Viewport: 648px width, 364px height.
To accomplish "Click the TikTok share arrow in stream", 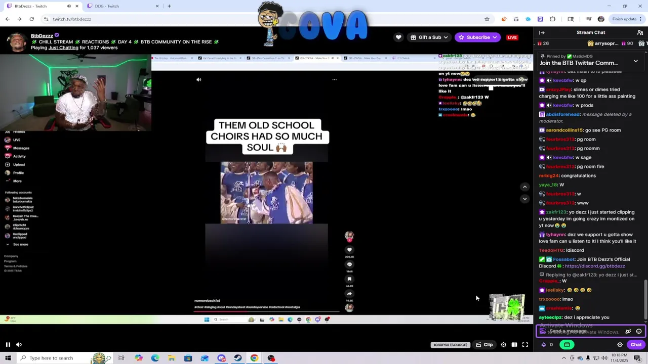I will pos(349,294).
